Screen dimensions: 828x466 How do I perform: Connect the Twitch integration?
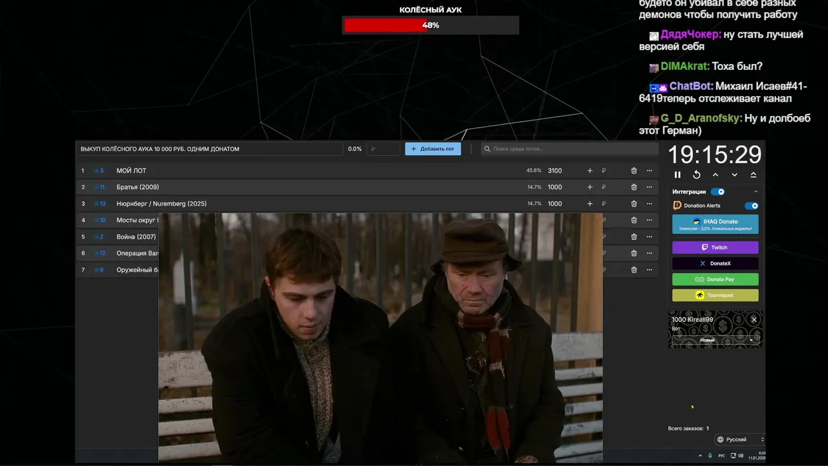click(715, 247)
